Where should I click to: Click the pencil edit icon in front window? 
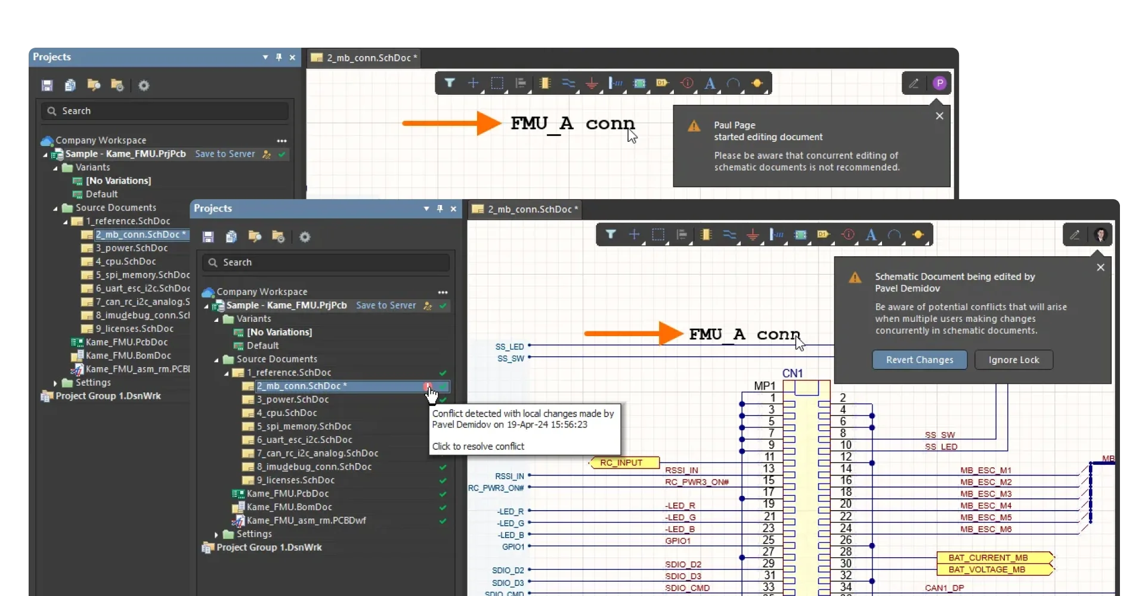[1075, 235]
